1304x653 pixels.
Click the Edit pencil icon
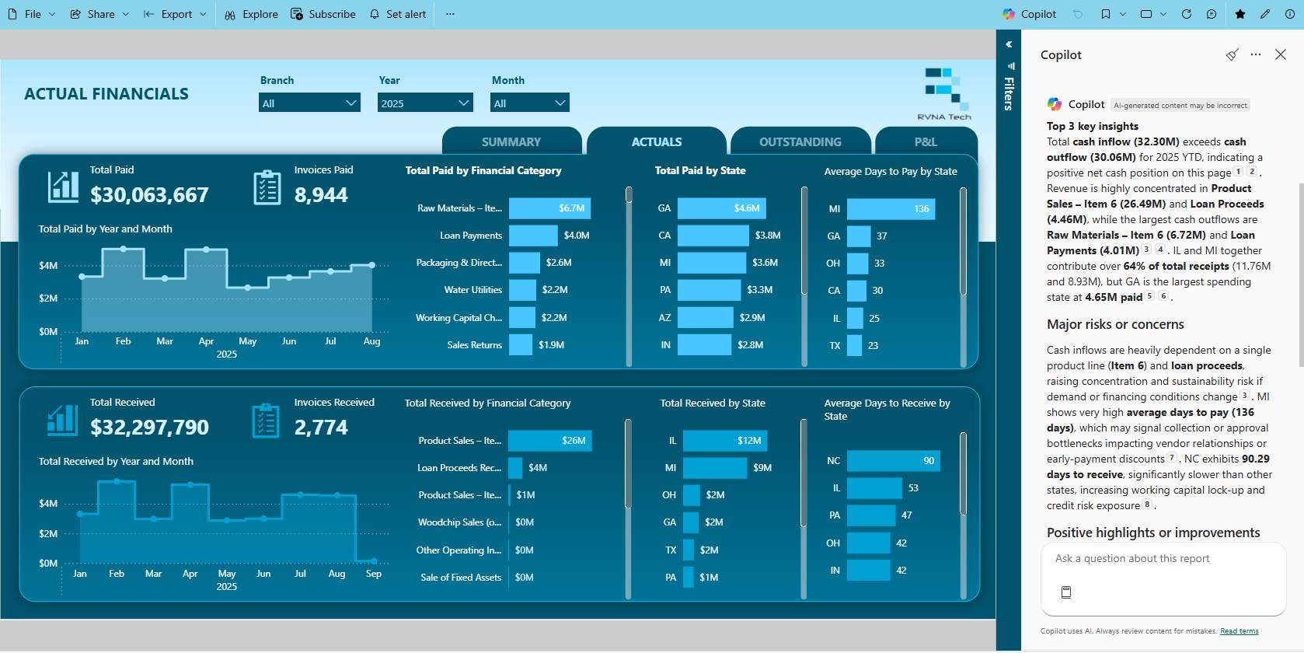1265,14
